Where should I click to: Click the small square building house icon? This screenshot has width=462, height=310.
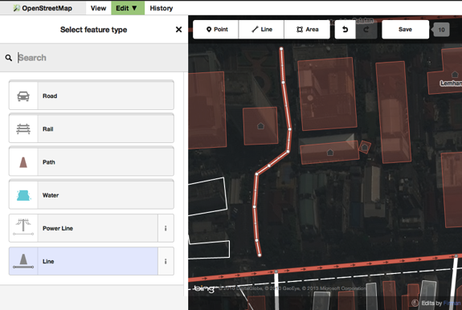(x=260, y=126)
